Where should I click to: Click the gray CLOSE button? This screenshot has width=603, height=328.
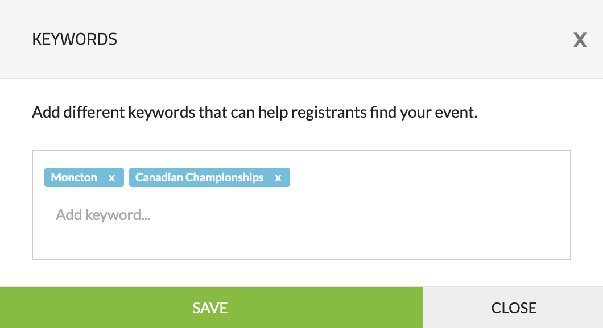tap(513, 308)
